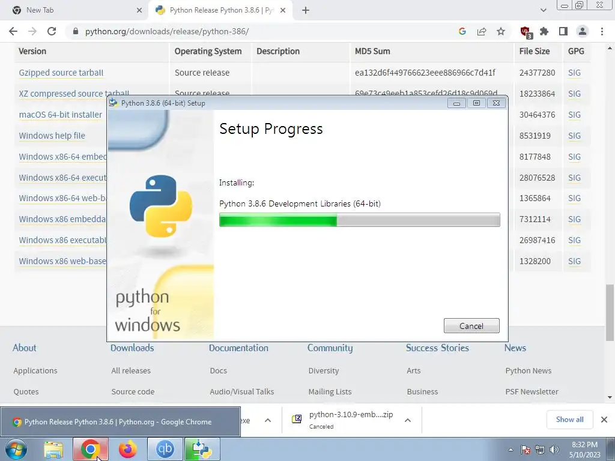Open SIG link for Gzipped source tarball
This screenshot has height=461, width=615.
pos(574,73)
